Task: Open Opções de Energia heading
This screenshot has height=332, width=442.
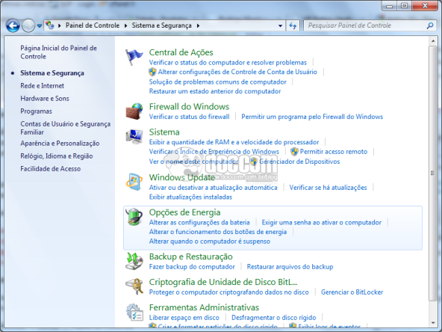Action: [x=184, y=212]
